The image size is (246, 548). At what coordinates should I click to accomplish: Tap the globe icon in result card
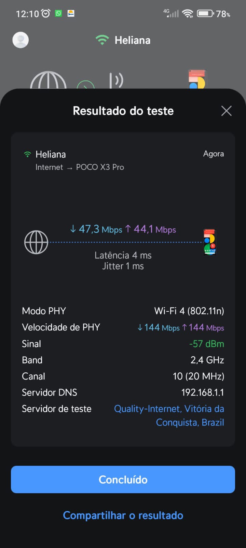click(x=36, y=242)
